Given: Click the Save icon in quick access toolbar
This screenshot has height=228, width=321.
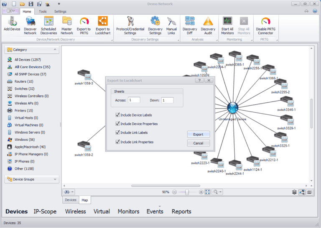Looking at the screenshot, I should pyautogui.click(x=31, y=4).
